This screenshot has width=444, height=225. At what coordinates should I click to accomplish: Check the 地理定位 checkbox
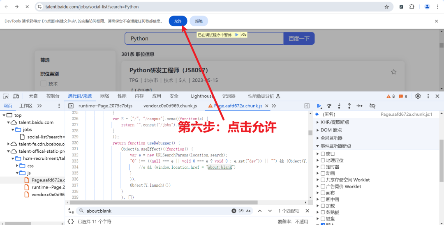(x=323, y=160)
